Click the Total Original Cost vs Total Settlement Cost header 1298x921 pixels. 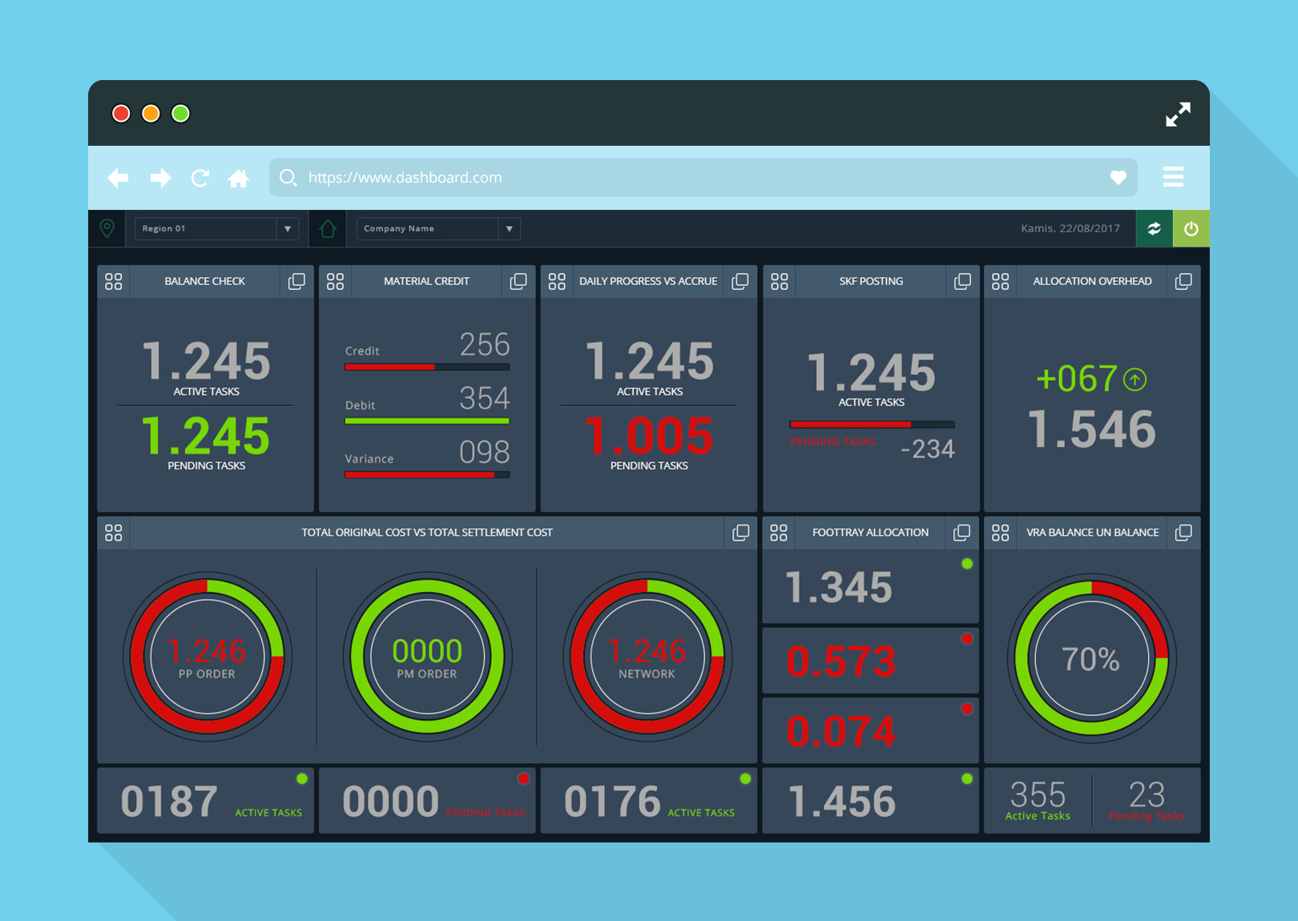[426, 532]
